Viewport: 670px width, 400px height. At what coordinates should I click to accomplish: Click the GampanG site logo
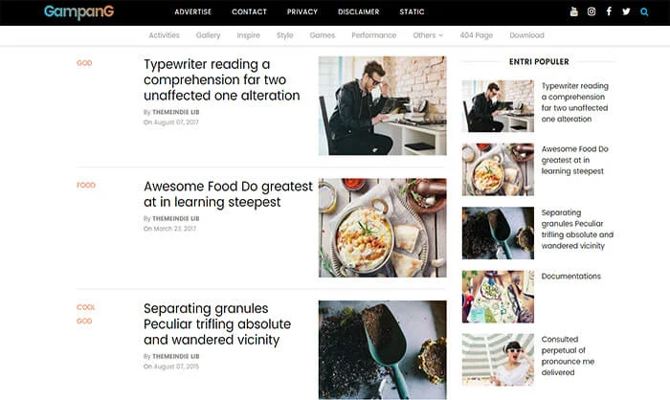79,12
